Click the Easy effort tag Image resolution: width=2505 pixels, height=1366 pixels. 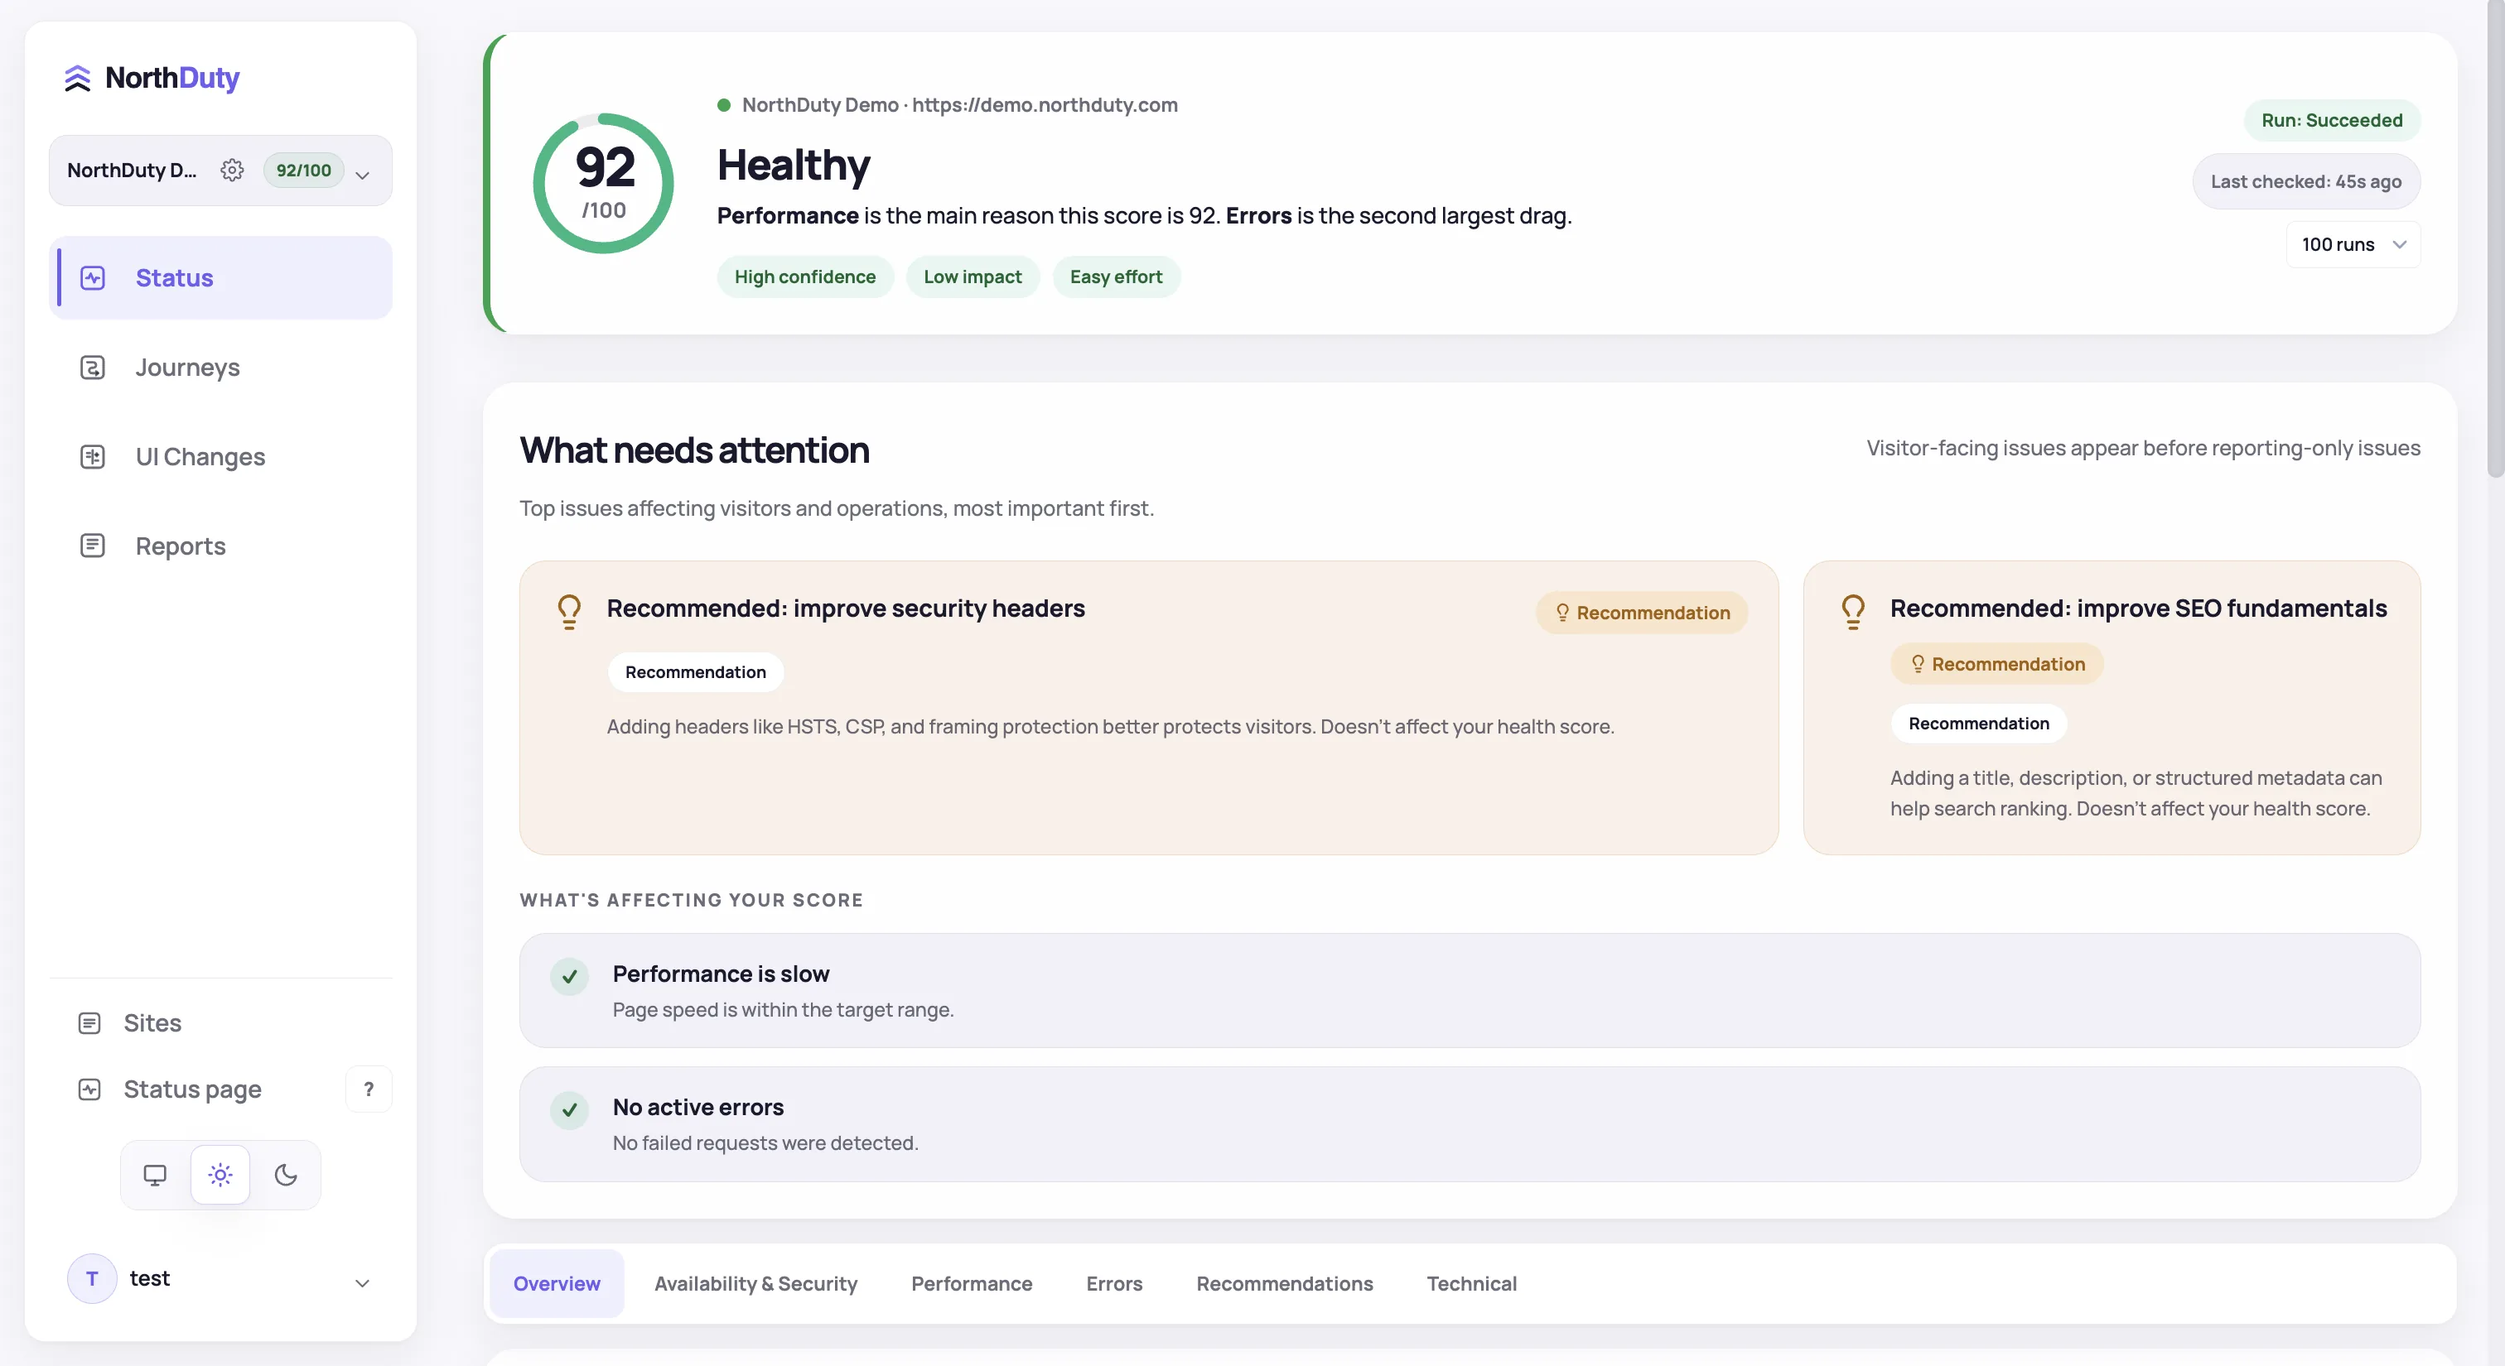coord(1117,277)
